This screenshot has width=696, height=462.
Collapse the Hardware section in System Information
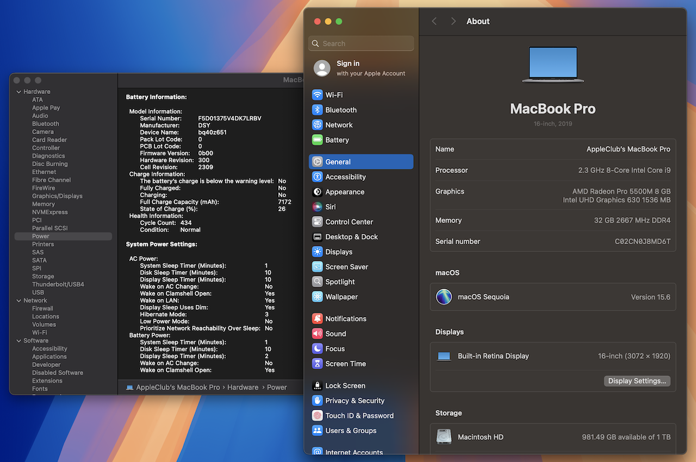(x=19, y=92)
